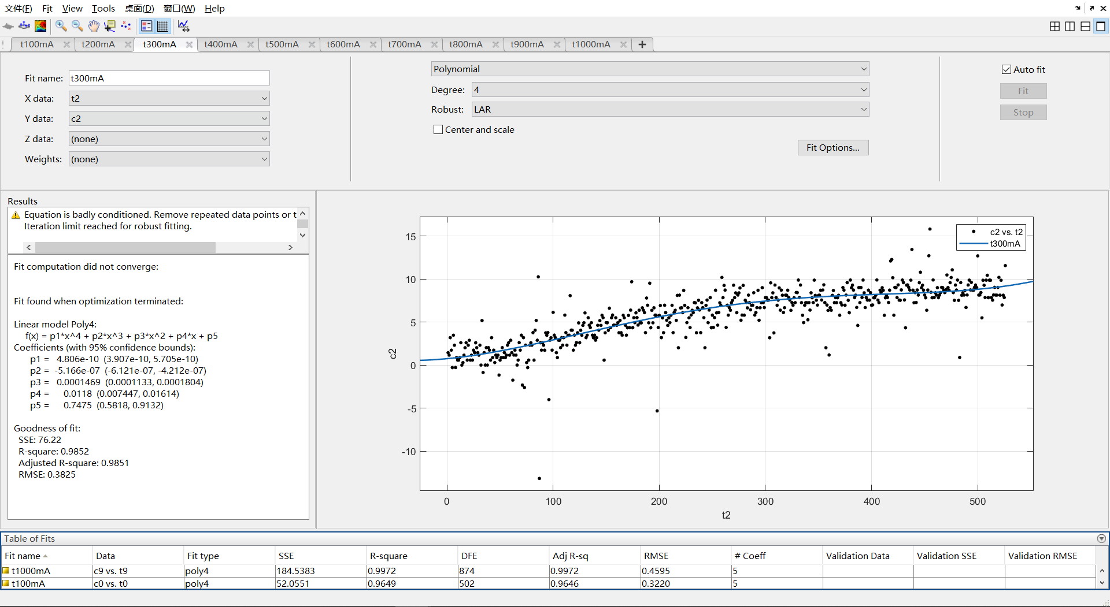Click the Fit name input field

click(x=169, y=78)
